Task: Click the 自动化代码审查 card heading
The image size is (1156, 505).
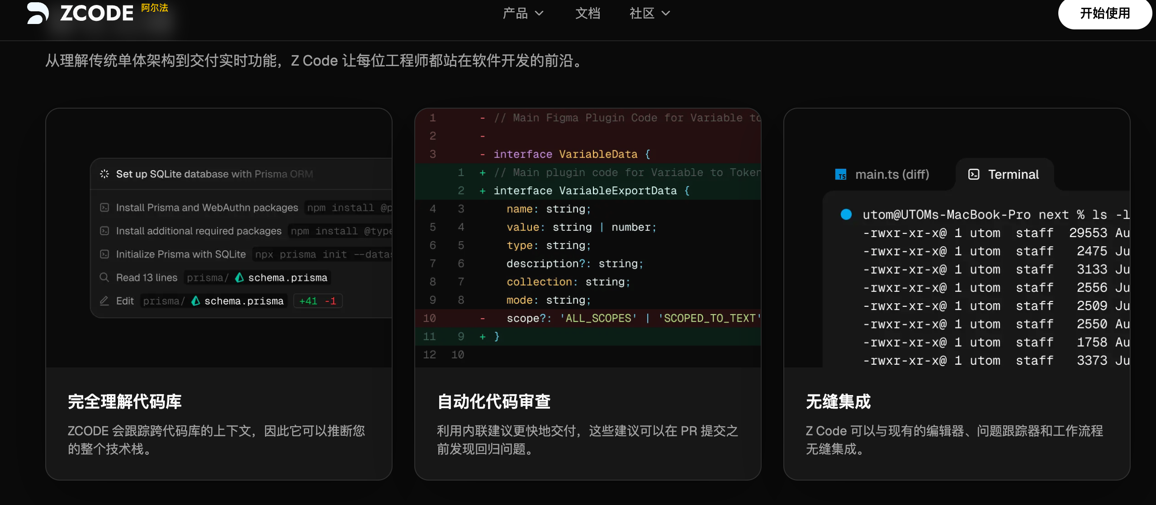Action: (x=494, y=401)
